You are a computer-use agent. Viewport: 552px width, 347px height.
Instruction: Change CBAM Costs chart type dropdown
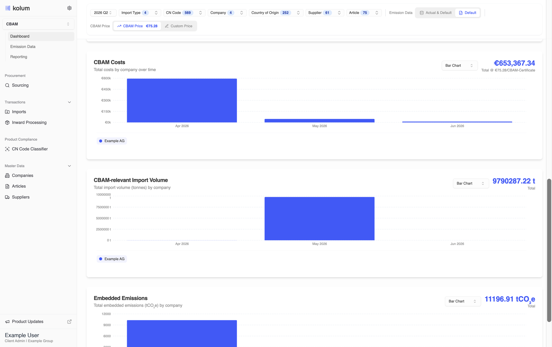coord(459,66)
